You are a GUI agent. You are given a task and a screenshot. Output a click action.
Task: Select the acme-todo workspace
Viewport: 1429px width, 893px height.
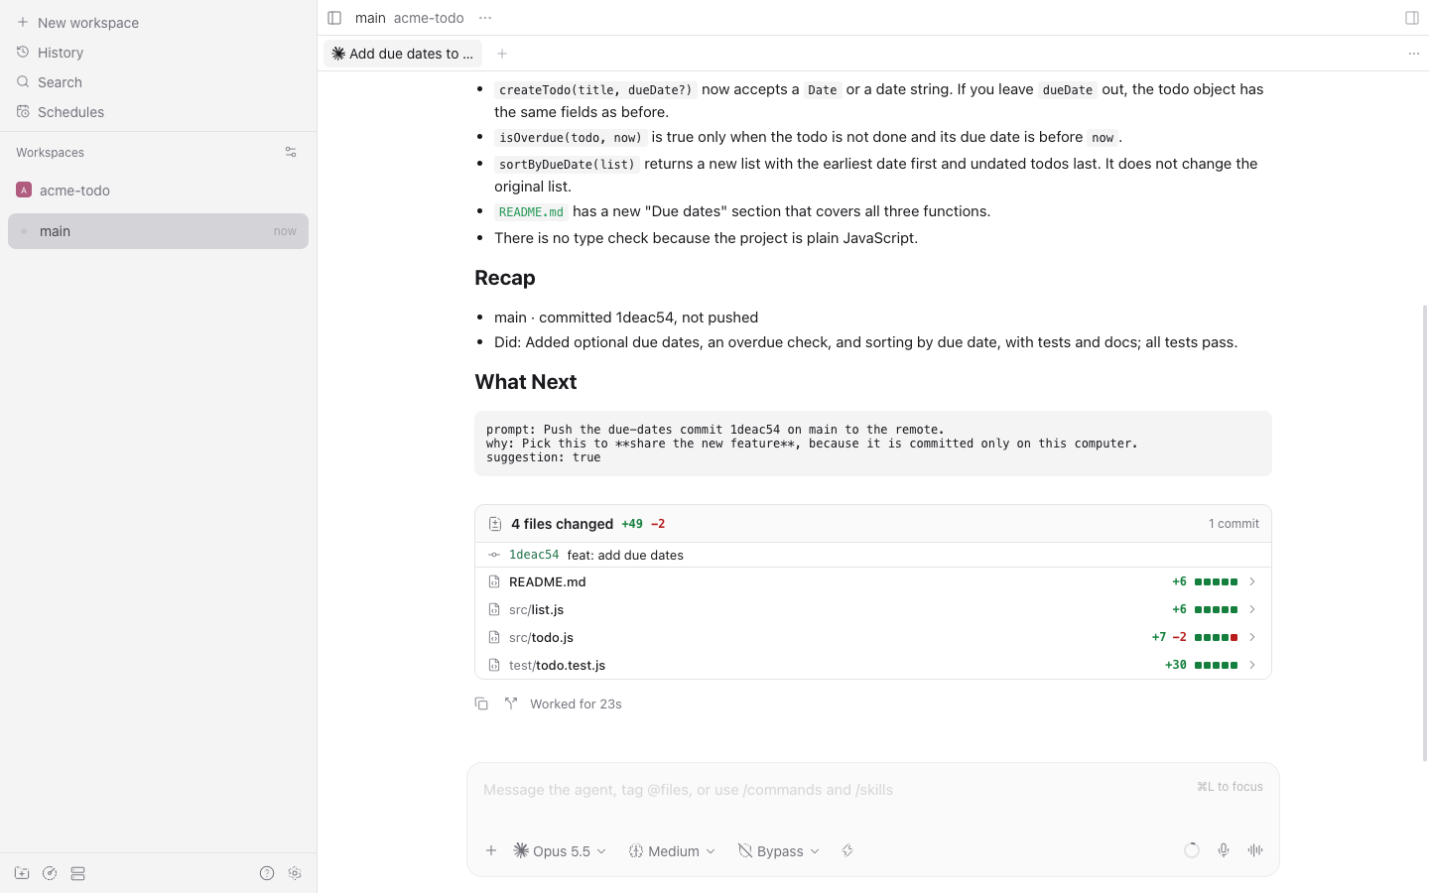[x=159, y=191]
